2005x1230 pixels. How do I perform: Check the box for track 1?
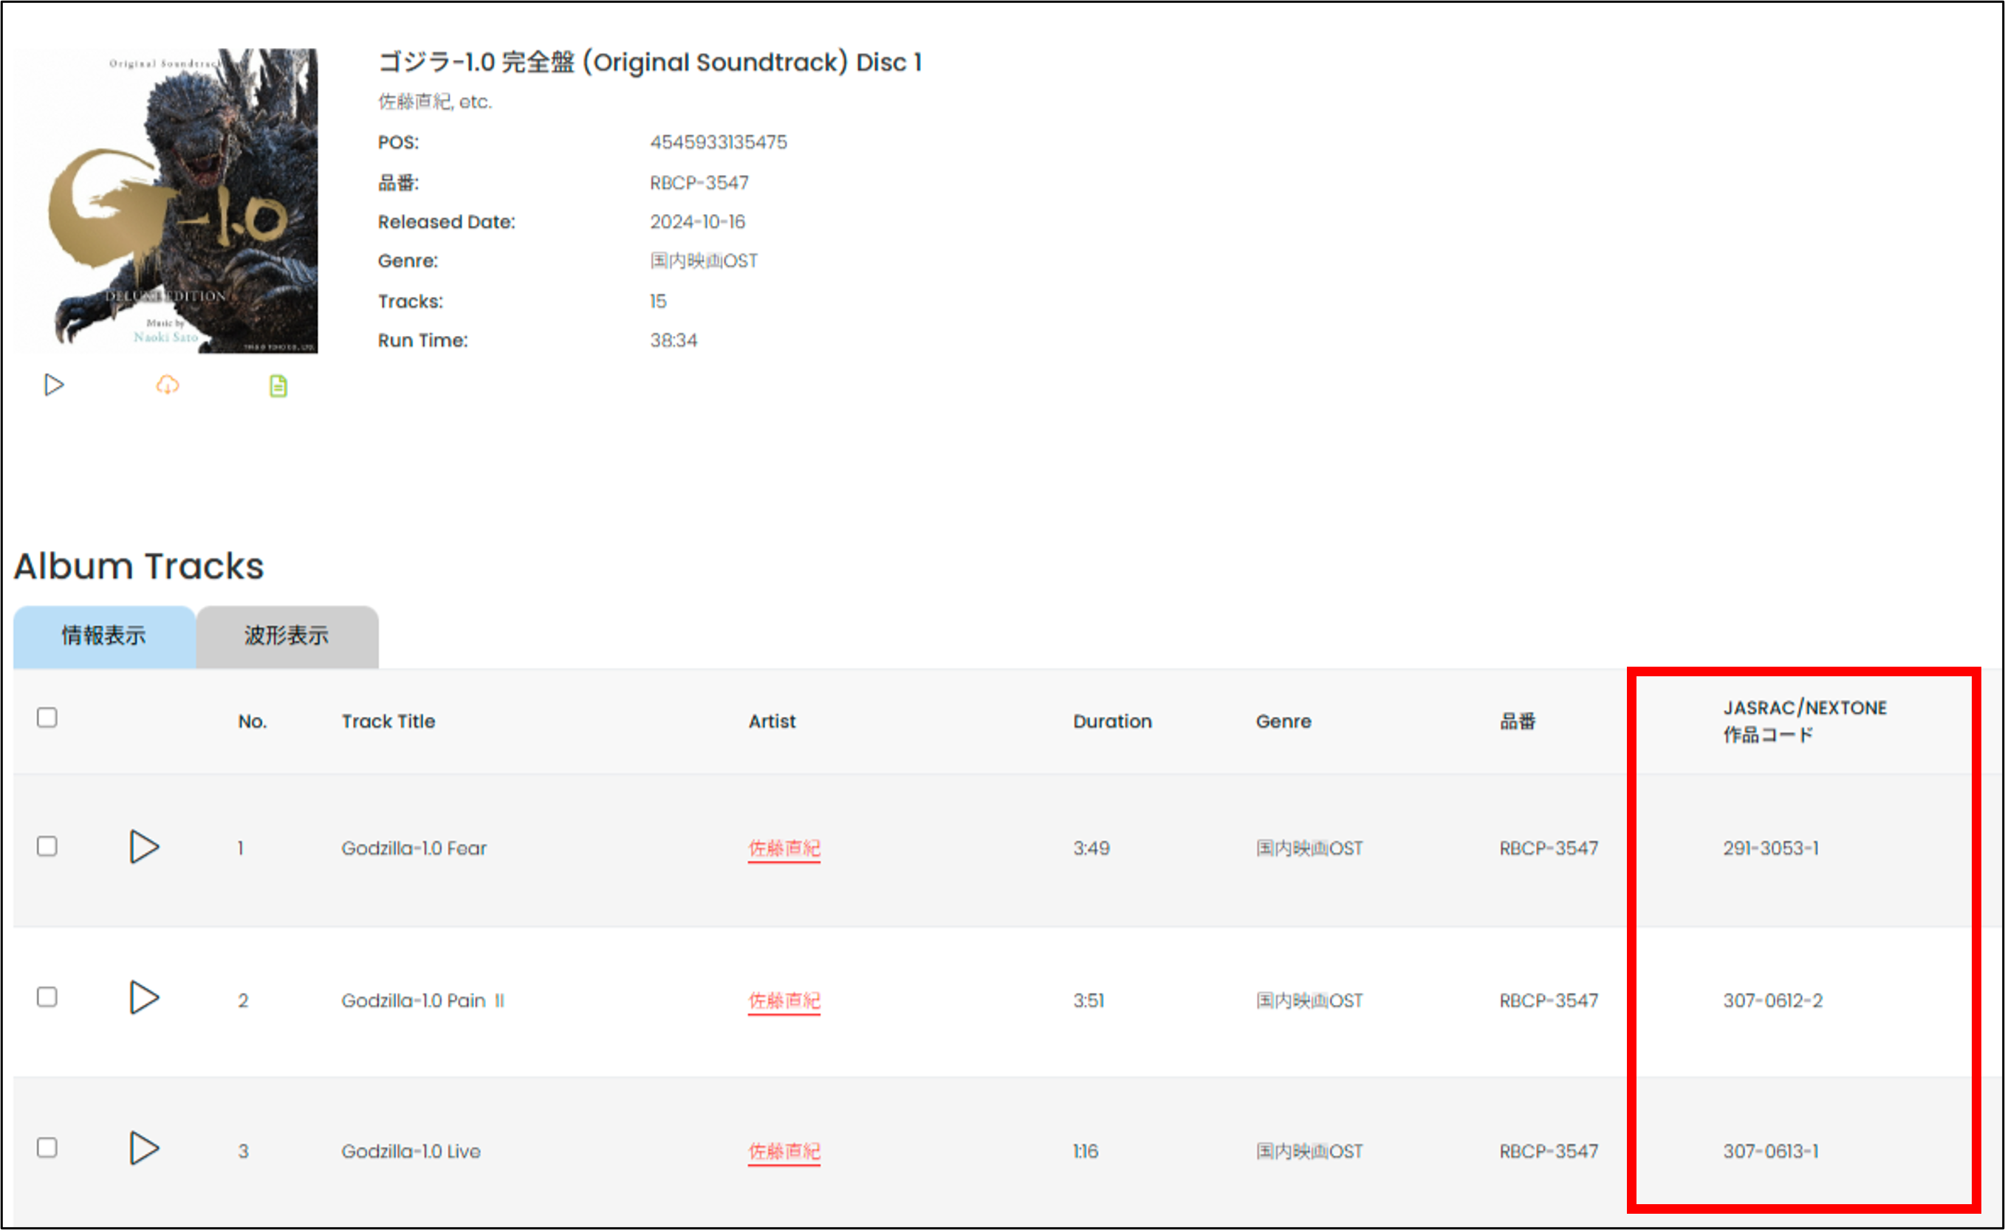pyautogui.click(x=47, y=846)
